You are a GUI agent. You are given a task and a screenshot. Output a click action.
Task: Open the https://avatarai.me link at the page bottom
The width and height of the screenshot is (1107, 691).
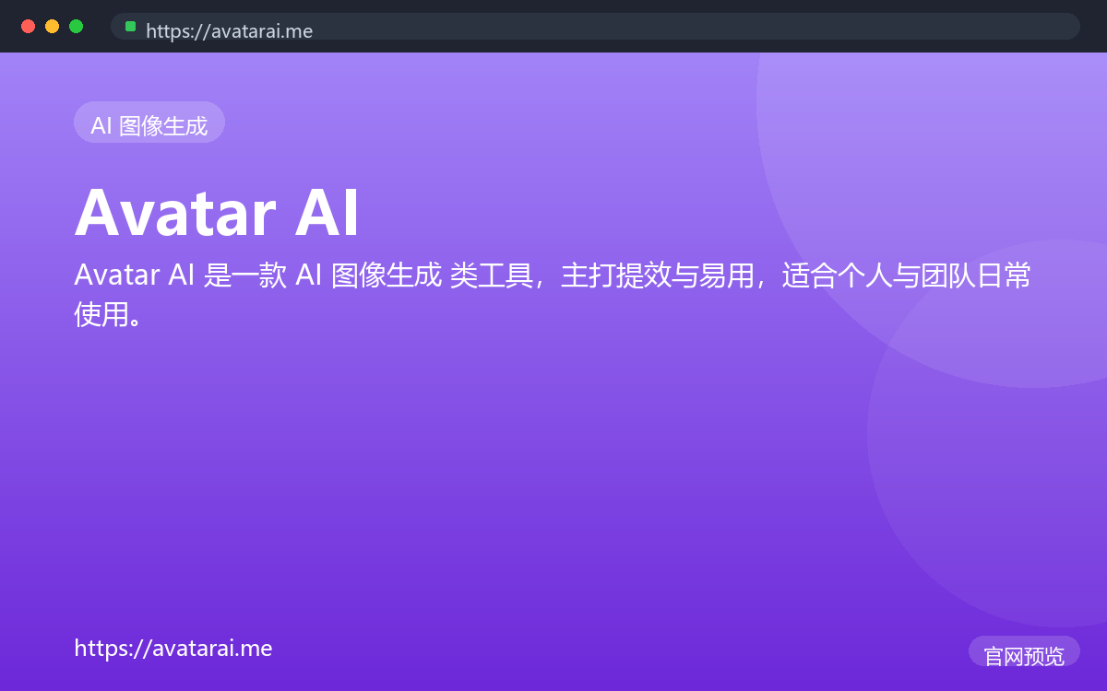pos(173,648)
